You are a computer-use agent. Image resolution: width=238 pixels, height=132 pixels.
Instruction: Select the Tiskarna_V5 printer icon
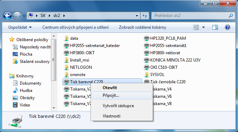[x=67, y=96]
